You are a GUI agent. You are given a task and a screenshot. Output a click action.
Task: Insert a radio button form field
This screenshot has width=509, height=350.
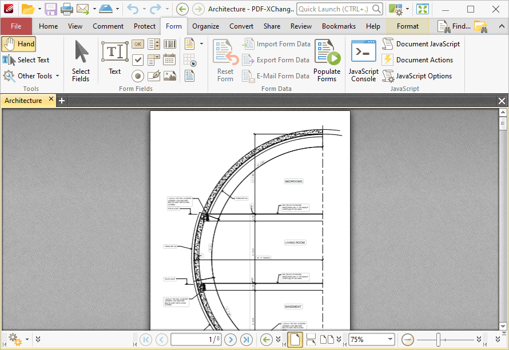(138, 76)
